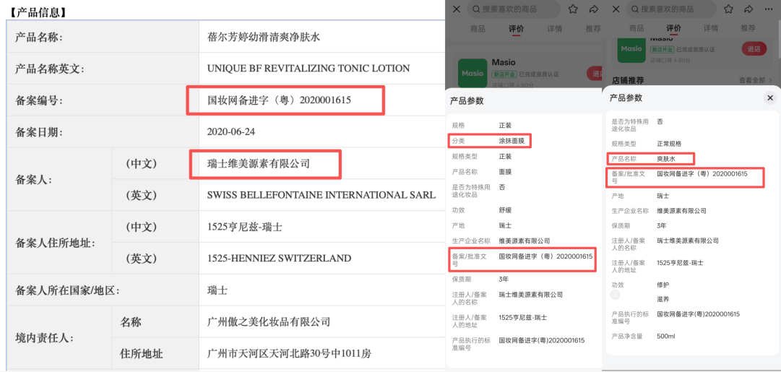The width and height of the screenshot is (781, 372).
Task: Tap the star favorite icon in left screen
Action: click(573, 9)
